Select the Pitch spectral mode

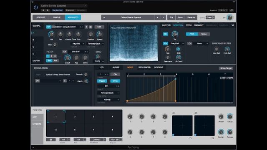click(x=192, y=34)
